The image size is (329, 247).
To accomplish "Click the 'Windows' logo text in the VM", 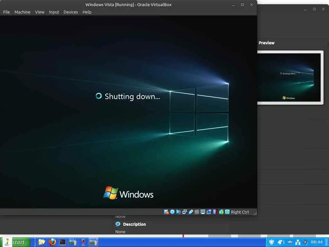I will (x=136, y=195).
